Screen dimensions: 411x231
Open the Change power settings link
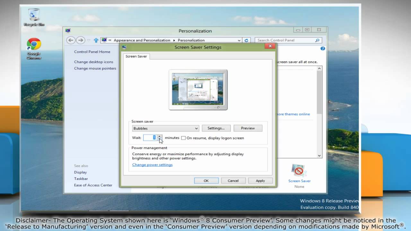pyautogui.click(x=152, y=165)
